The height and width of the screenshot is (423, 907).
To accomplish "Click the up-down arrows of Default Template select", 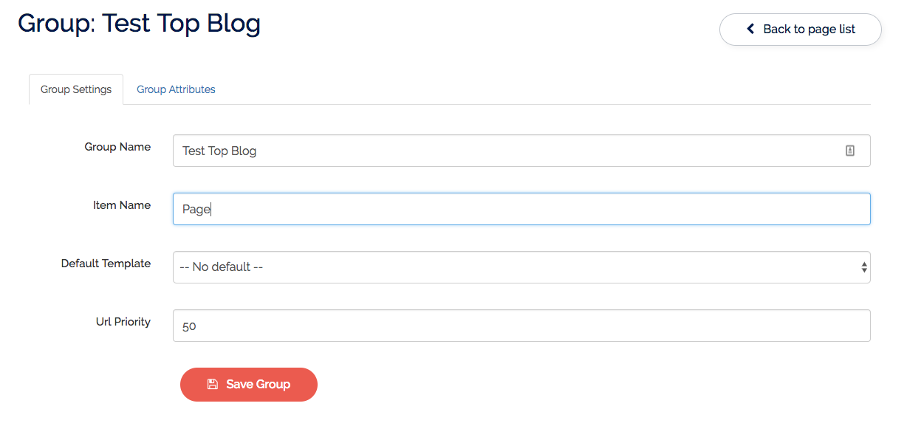I will click(x=864, y=267).
